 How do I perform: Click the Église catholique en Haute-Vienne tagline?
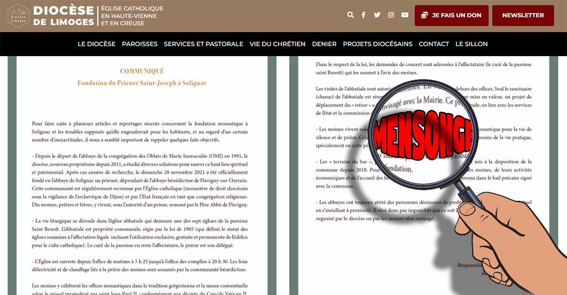[132, 16]
